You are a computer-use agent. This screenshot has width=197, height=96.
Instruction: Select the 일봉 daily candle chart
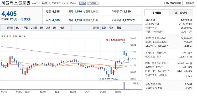tap(104, 28)
